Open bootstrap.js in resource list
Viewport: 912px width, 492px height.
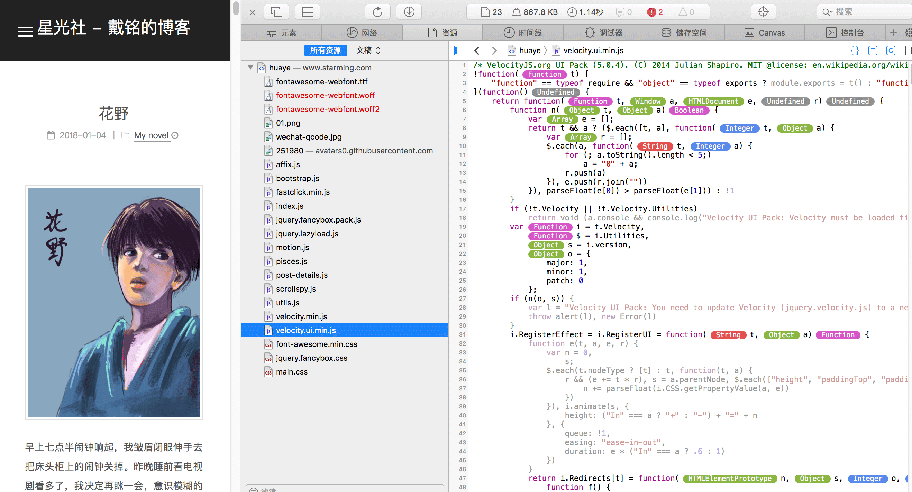pos(345,178)
